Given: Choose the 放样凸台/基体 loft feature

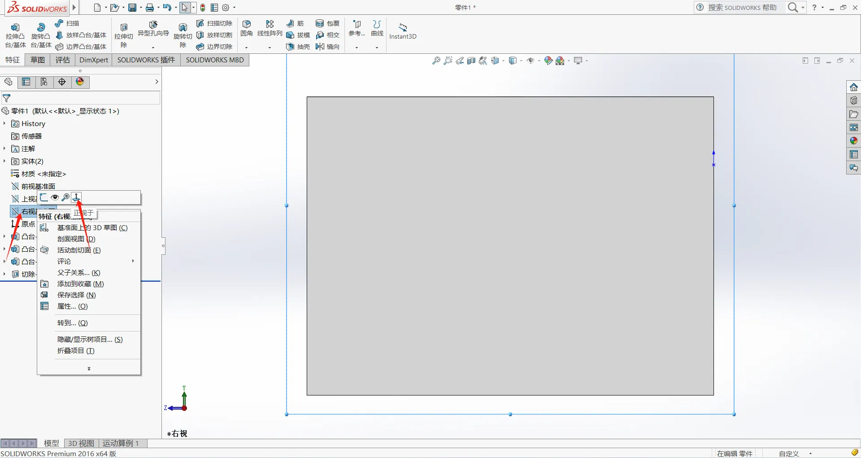Looking at the screenshot, I should tap(81, 35).
